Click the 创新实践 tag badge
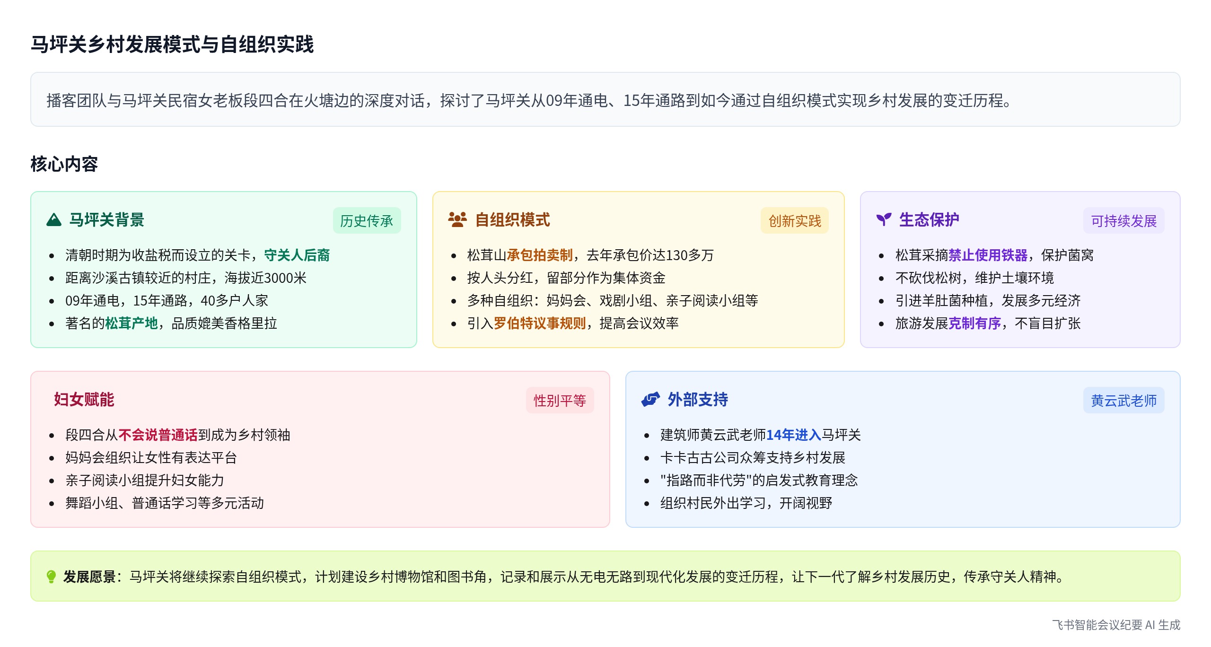The width and height of the screenshot is (1211, 647). coord(795,221)
